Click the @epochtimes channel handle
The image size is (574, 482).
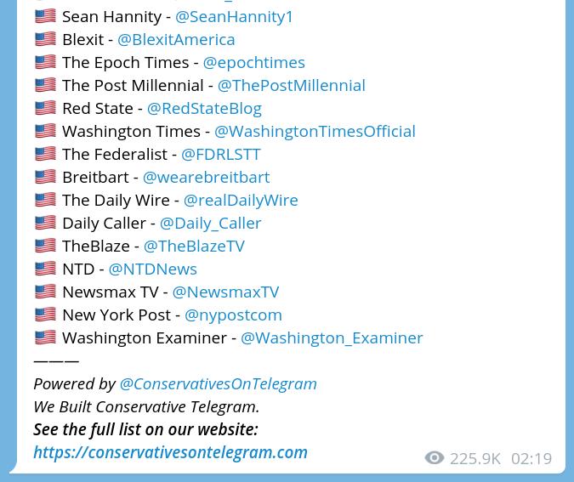253,63
